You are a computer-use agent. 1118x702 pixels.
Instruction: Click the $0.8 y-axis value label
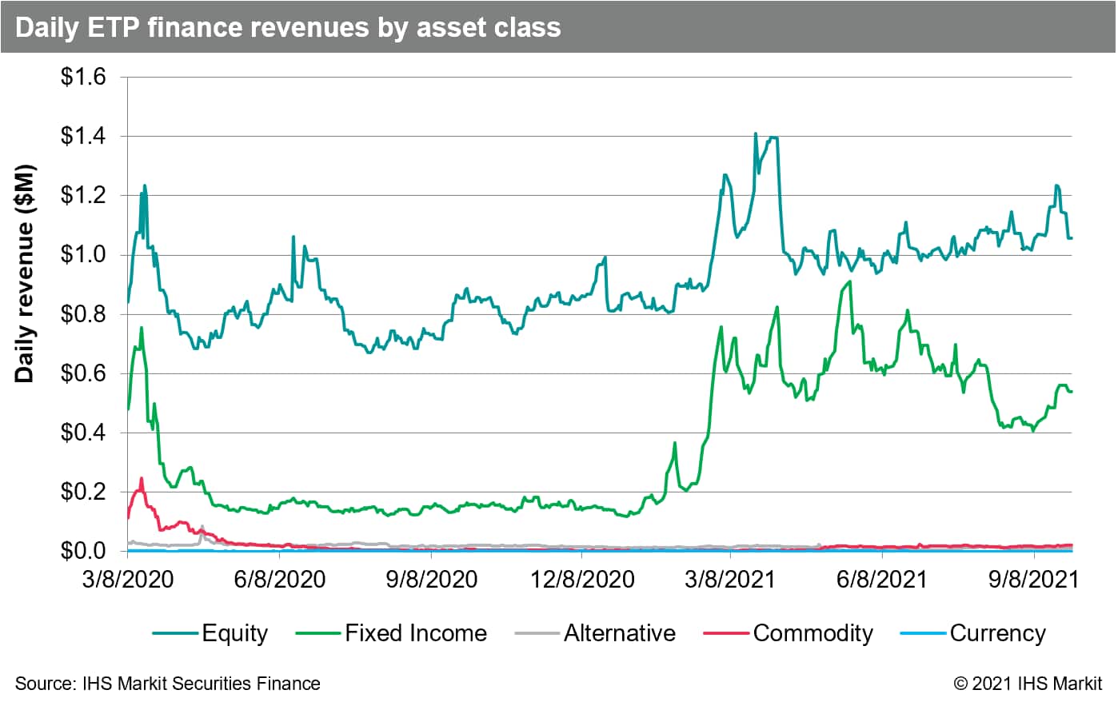83,314
